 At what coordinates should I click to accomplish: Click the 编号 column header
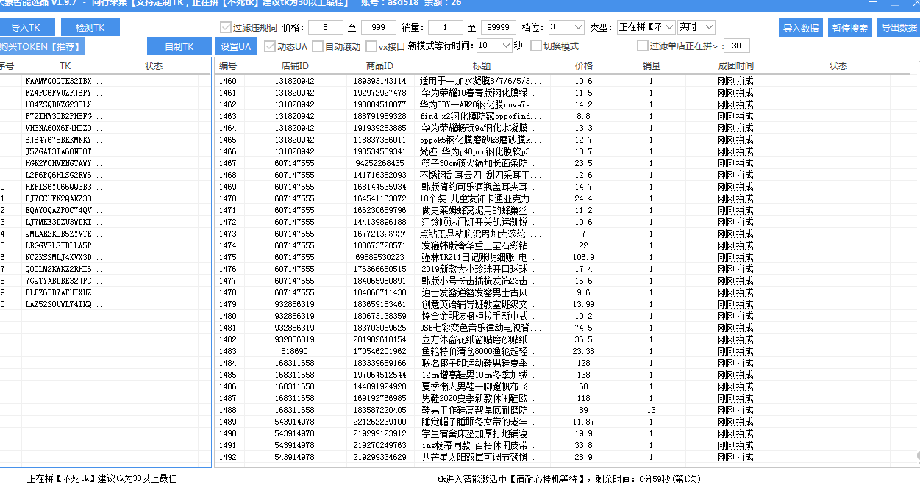(x=228, y=66)
